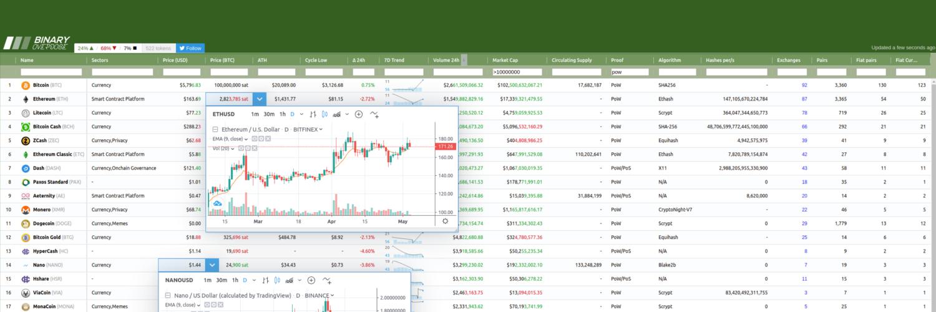Click the ViaCoin coin icon

click(26, 293)
